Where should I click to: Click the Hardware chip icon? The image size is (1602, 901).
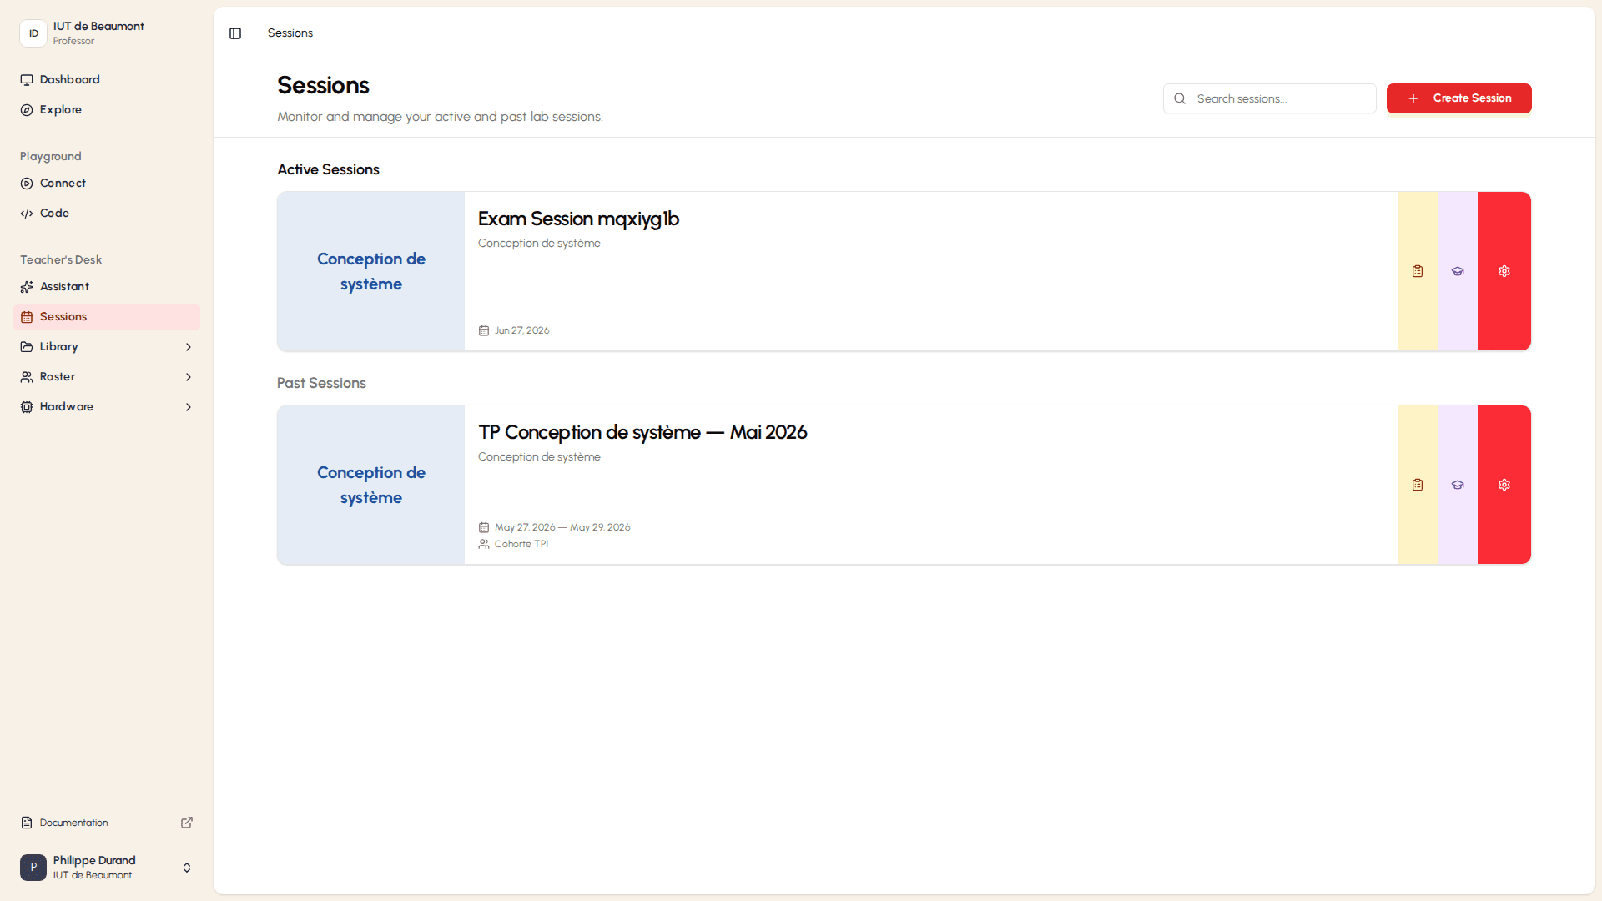pyautogui.click(x=27, y=407)
